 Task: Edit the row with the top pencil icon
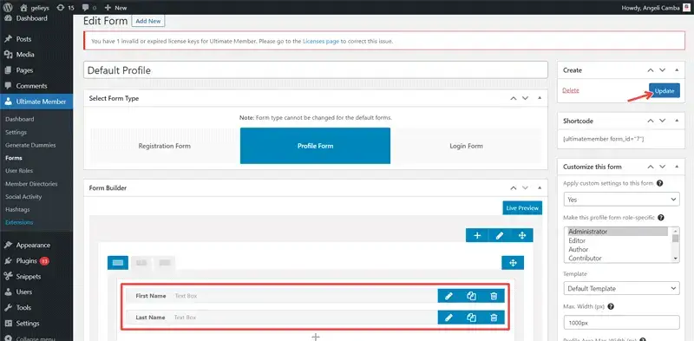(500, 236)
